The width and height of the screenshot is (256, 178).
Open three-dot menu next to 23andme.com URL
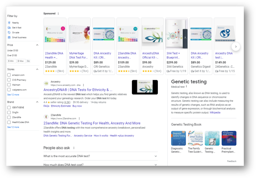pos(79,118)
